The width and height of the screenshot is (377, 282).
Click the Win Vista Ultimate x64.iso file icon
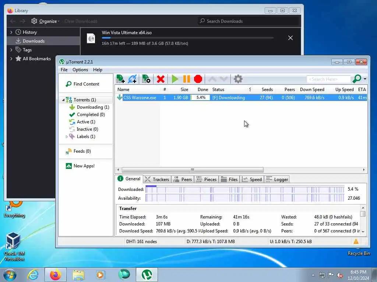pos(91,38)
